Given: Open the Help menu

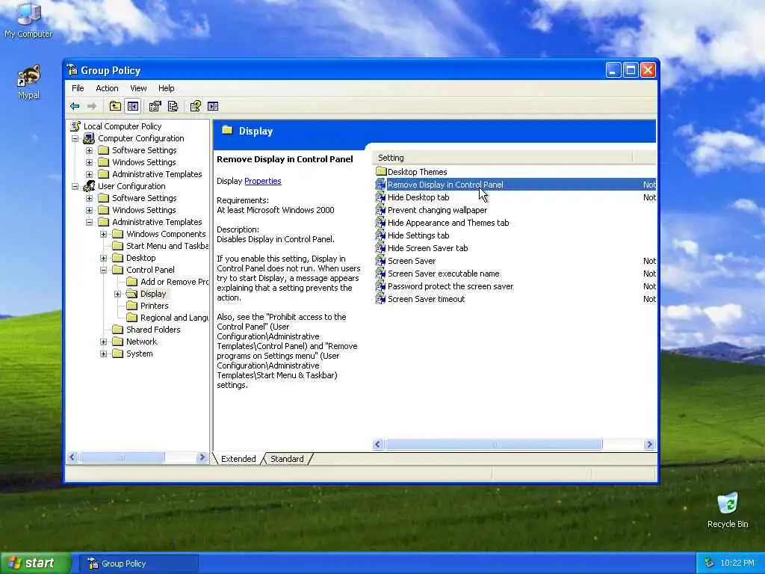Looking at the screenshot, I should [x=166, y=88].
